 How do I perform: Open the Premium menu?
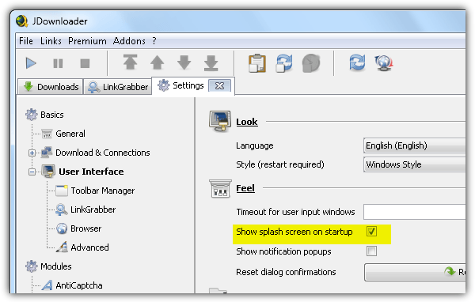[x=87, y=41]
